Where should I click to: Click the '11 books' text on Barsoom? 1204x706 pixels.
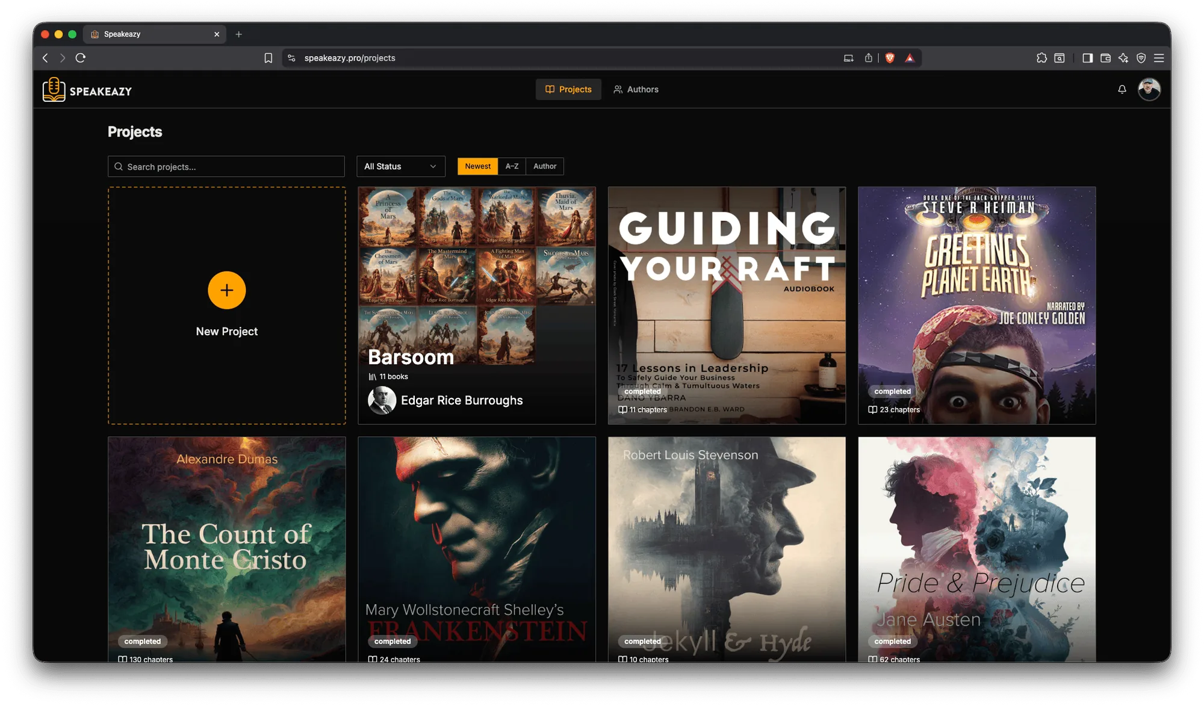(x=393, y=377)
